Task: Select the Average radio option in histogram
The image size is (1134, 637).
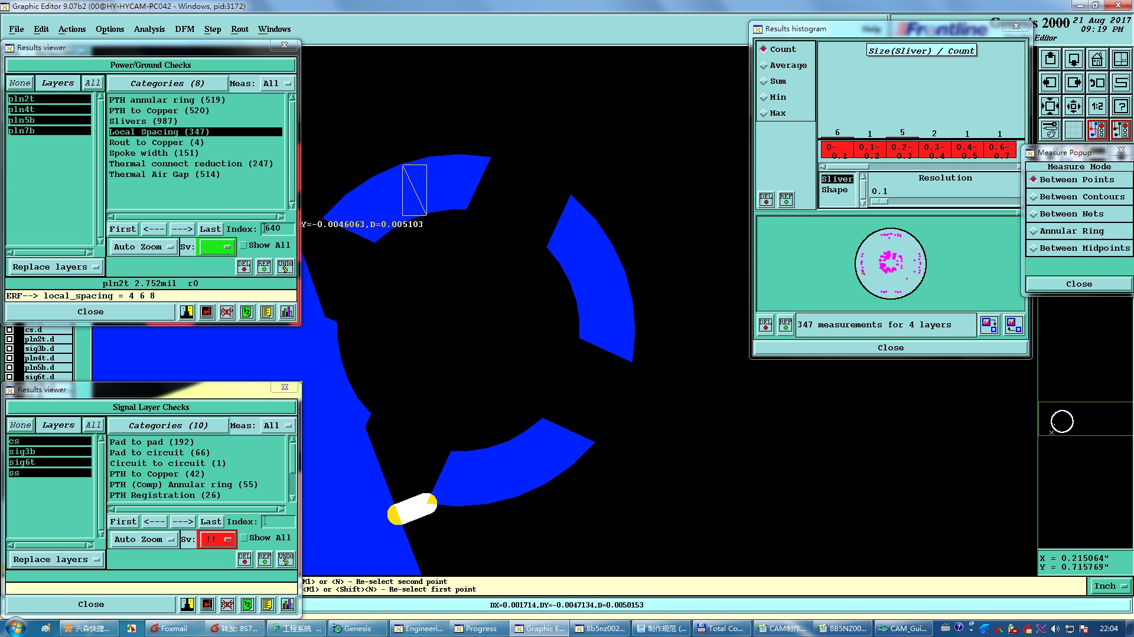Action: click(x=764, y=65)
